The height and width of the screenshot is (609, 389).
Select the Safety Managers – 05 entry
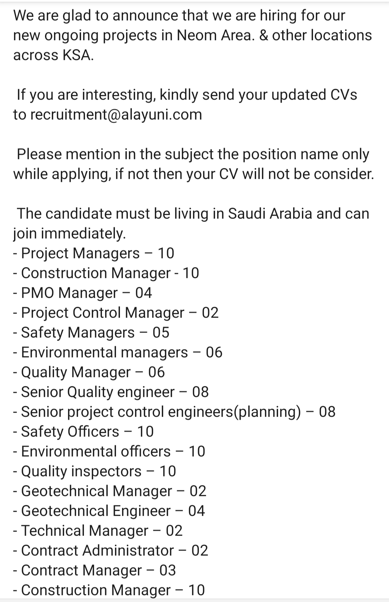pos(91,333)
